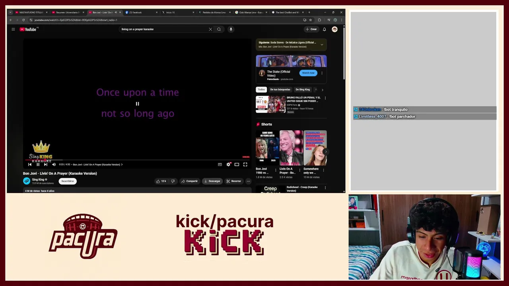Viewport: 509px width, 286px height.
Task: Show more filter chips with right arrow
Action: click(x=322, y=90)
